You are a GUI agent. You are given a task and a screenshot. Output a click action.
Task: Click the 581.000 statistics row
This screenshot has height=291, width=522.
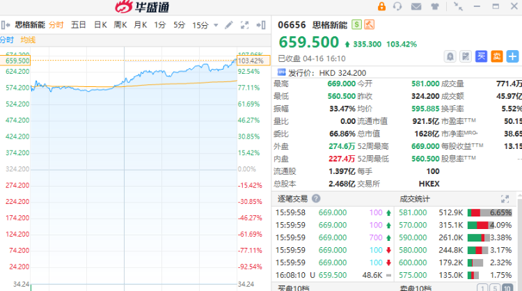tap(455, 212)
